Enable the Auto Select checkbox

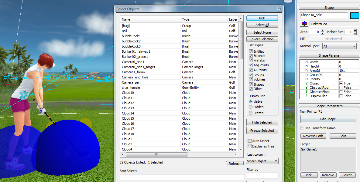point(249,141)
